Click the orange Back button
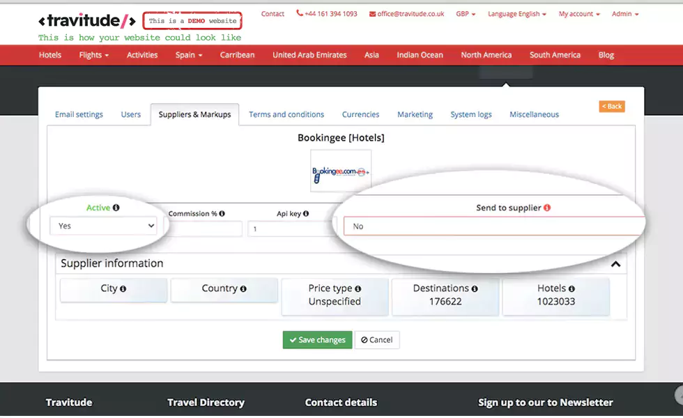683x418 pixels. (x=612, y=107)
